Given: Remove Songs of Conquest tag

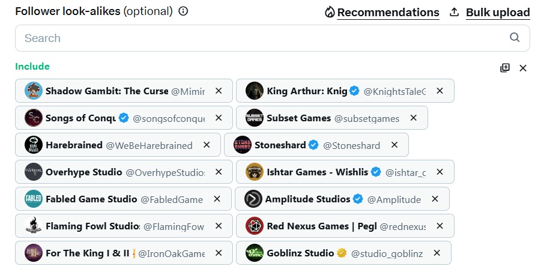Looking at the screenshot, I should click(x=219, y=118).
